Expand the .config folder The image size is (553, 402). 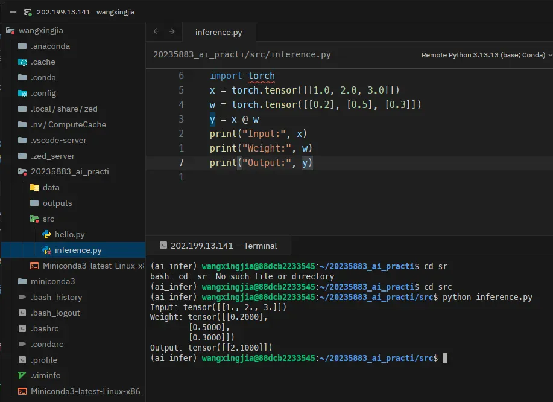coord(73,93)
